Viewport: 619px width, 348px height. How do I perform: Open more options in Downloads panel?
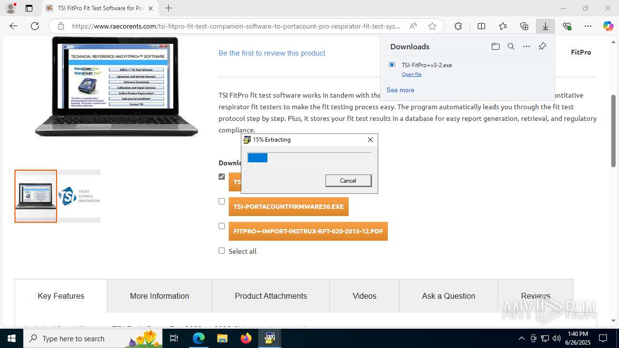point(527,46)
